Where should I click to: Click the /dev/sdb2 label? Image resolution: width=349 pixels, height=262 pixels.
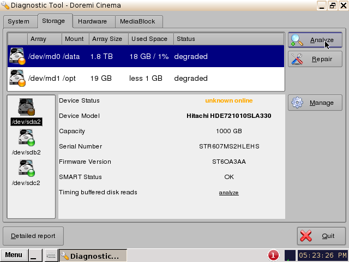(26, 152)
